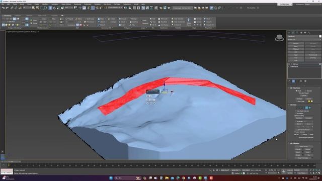
Task: Click Hinge From Edge button
Action: pos(303,158)
